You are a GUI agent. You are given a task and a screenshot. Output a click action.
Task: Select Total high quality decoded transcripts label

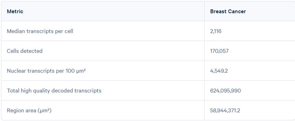tap(54, 91)
